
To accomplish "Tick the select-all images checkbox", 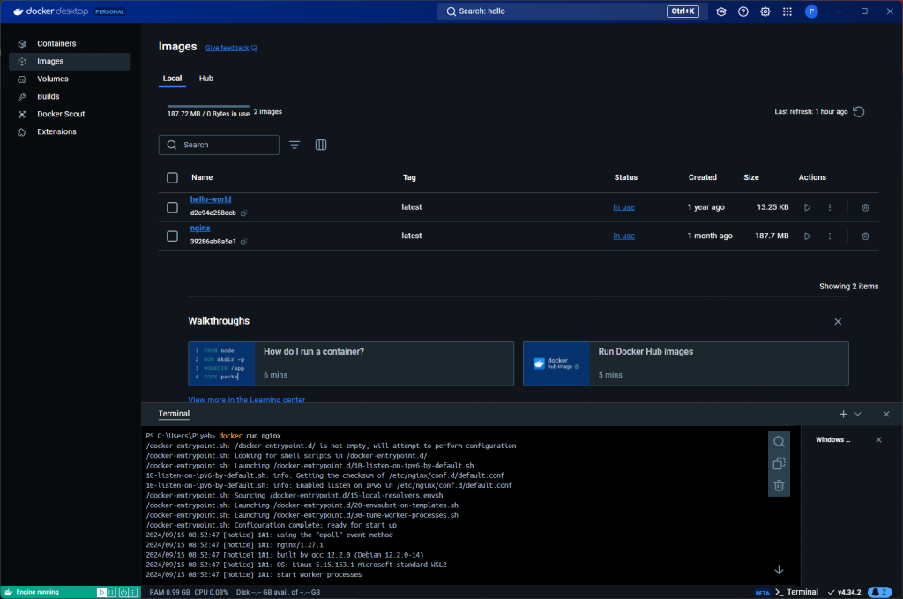I will [x=172, y=178].
